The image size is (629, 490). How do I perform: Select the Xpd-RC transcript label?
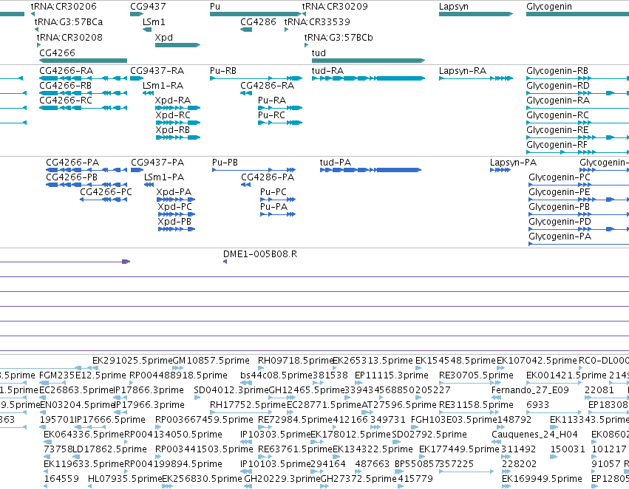tap(173, 115)
